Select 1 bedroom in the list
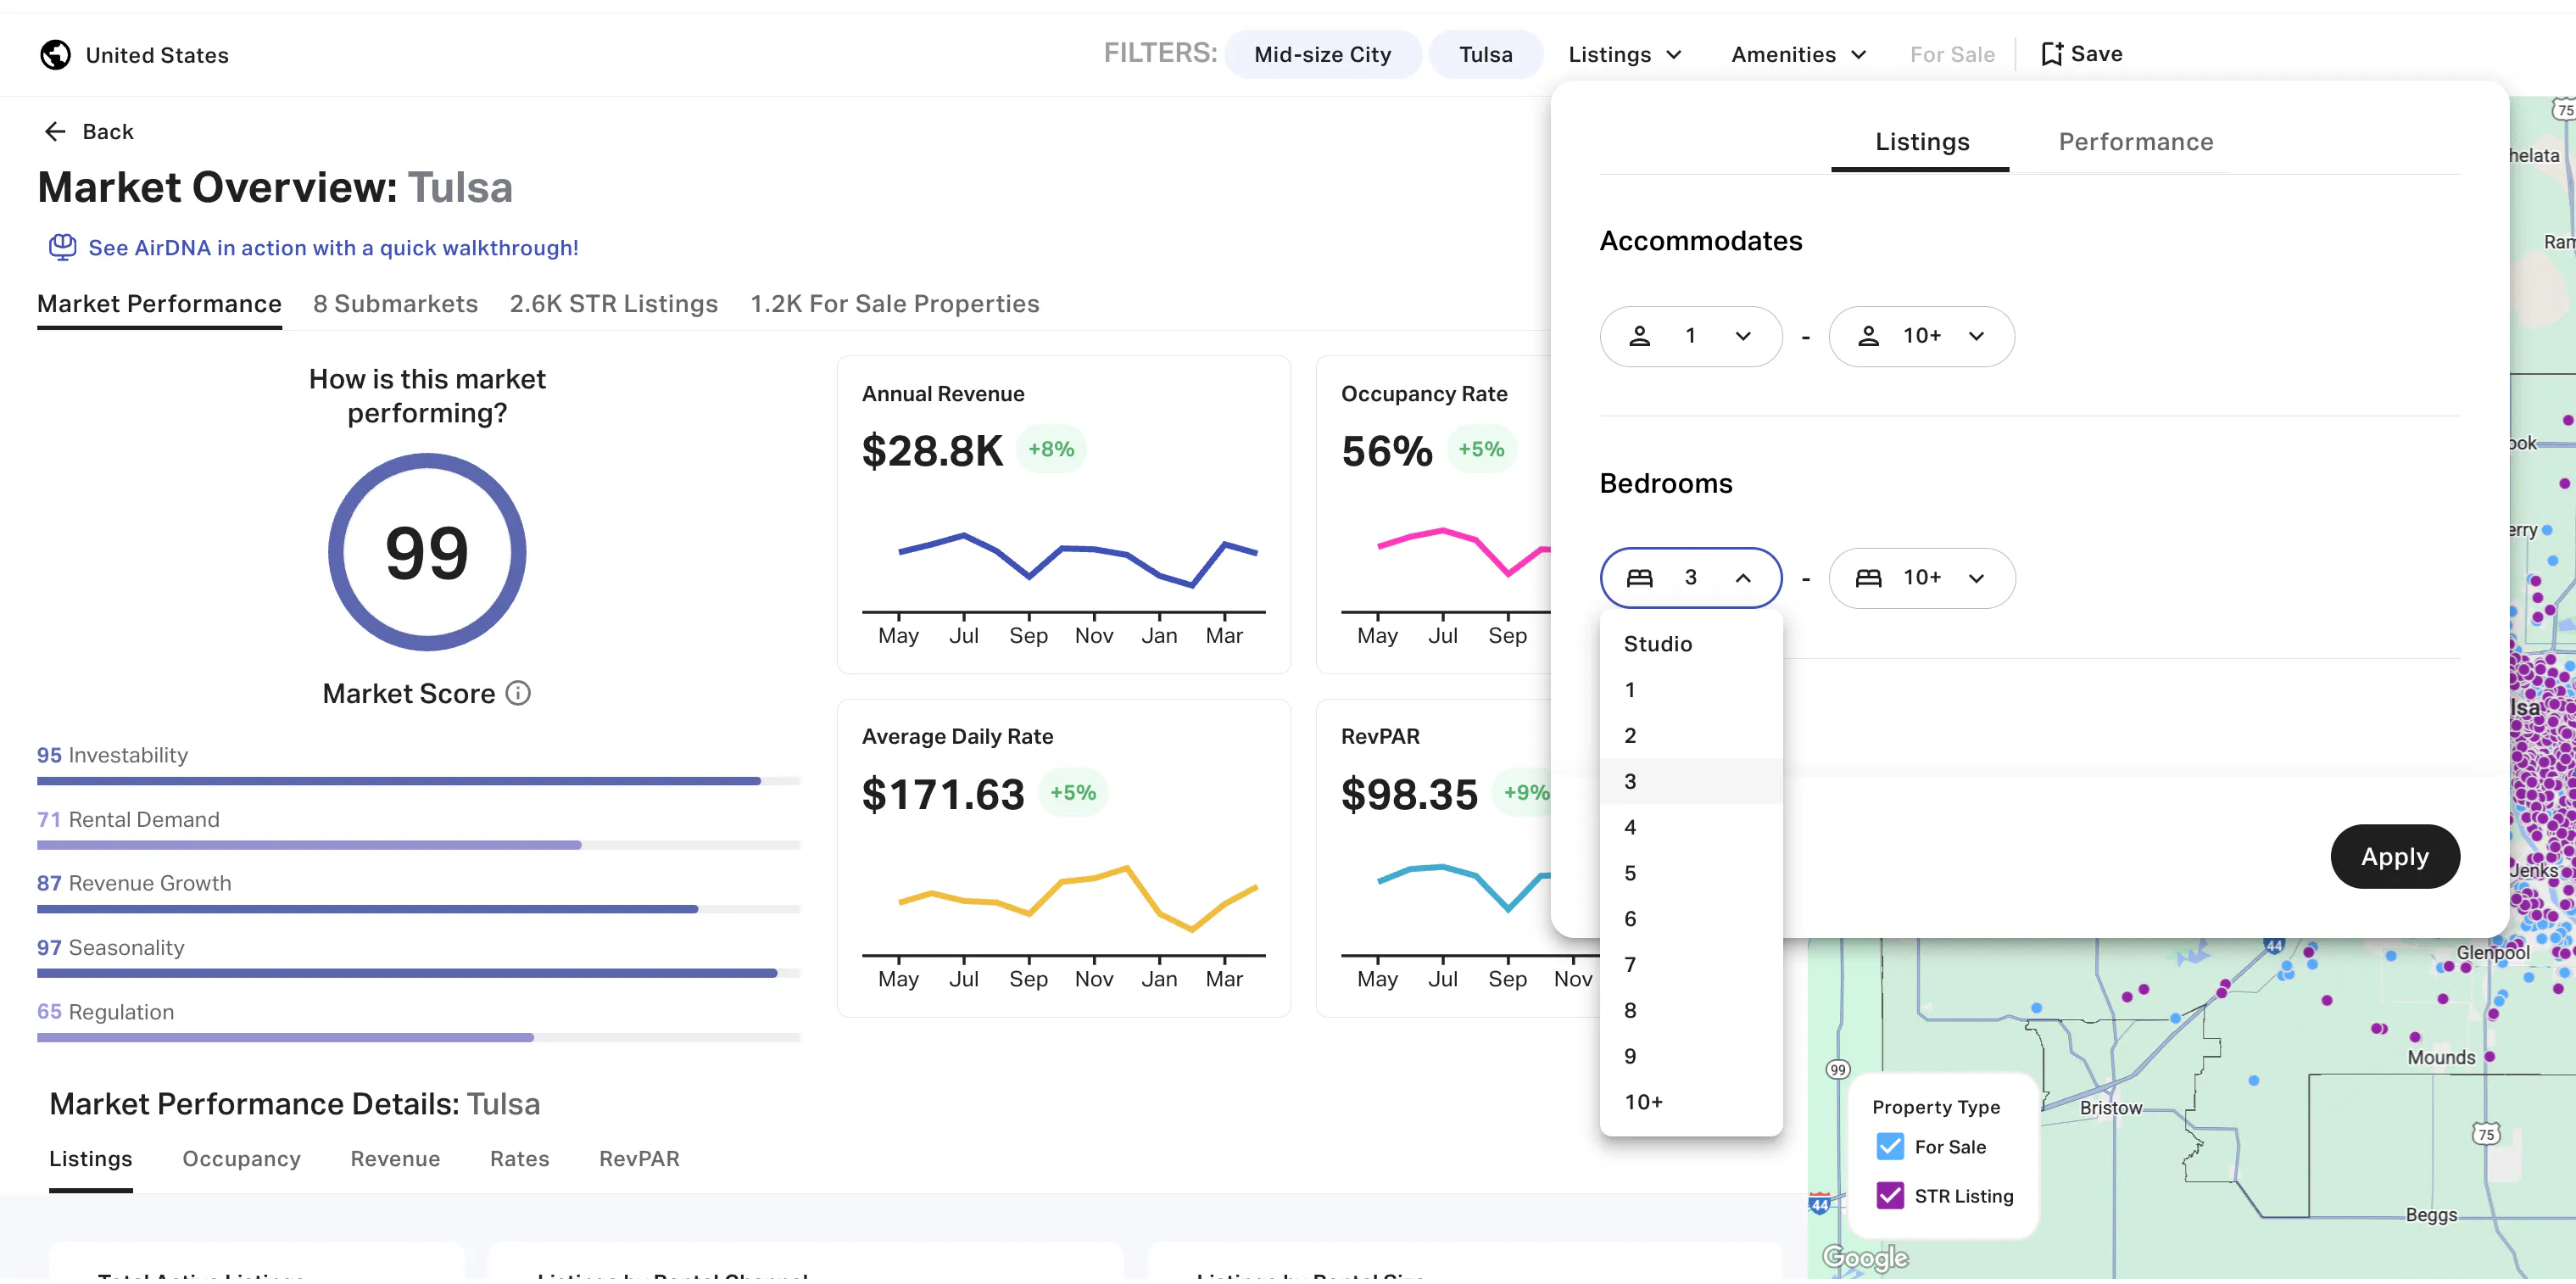 point(1690,691)
